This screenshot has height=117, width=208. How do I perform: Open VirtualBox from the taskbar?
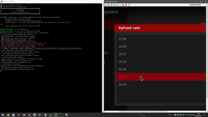(x=40, y=115)
